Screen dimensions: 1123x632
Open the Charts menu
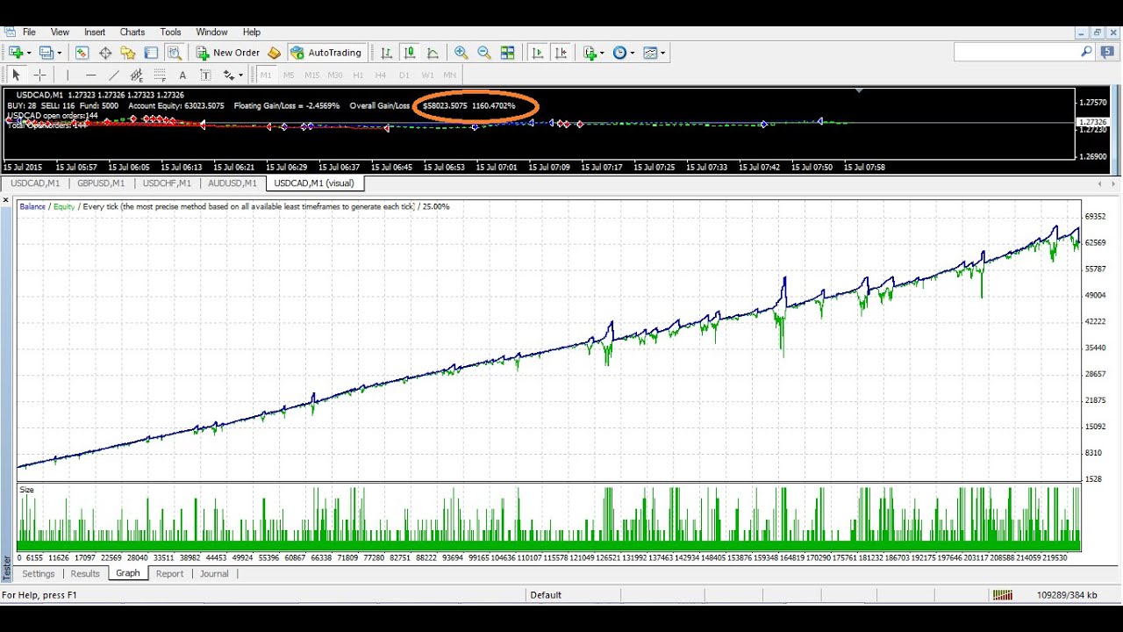pyautogui.click(x=132, y=32)
